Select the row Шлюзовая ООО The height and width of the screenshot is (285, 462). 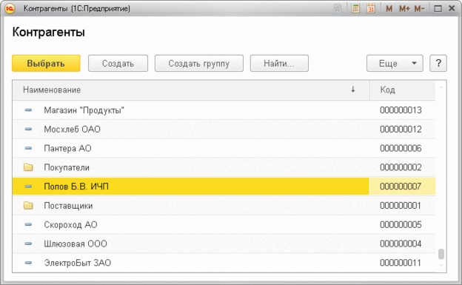pyautogui.click(x=224, y=244)
